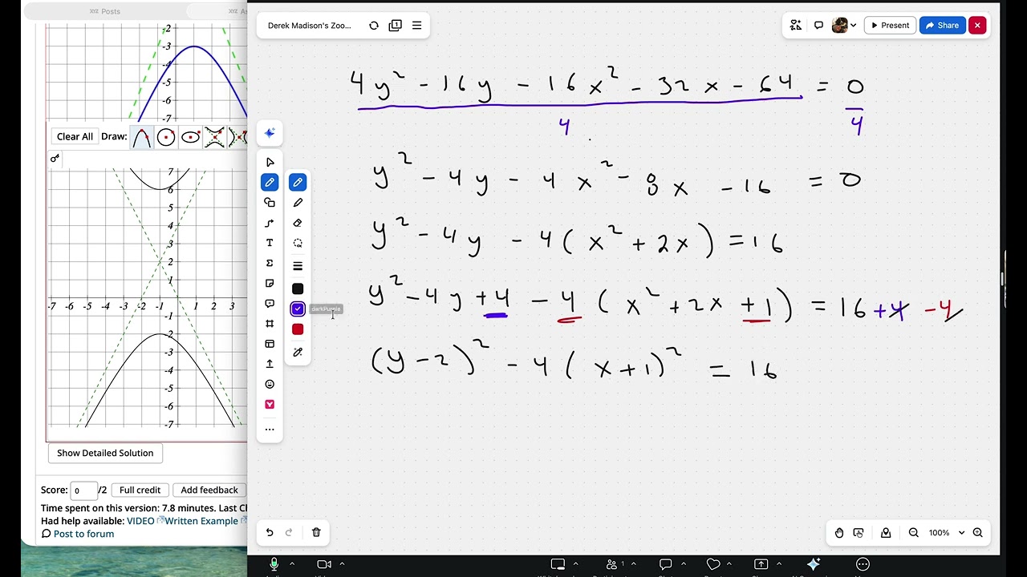Open the AI companion sparkle tool
Viewport: 1027px width, 577px height.
click(270, 133)
